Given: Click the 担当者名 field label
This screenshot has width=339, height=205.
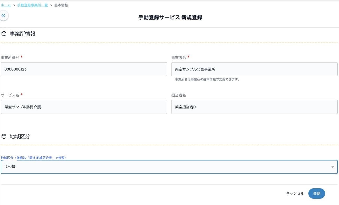Looking at the screenshot, I should (x=179, y=95).
